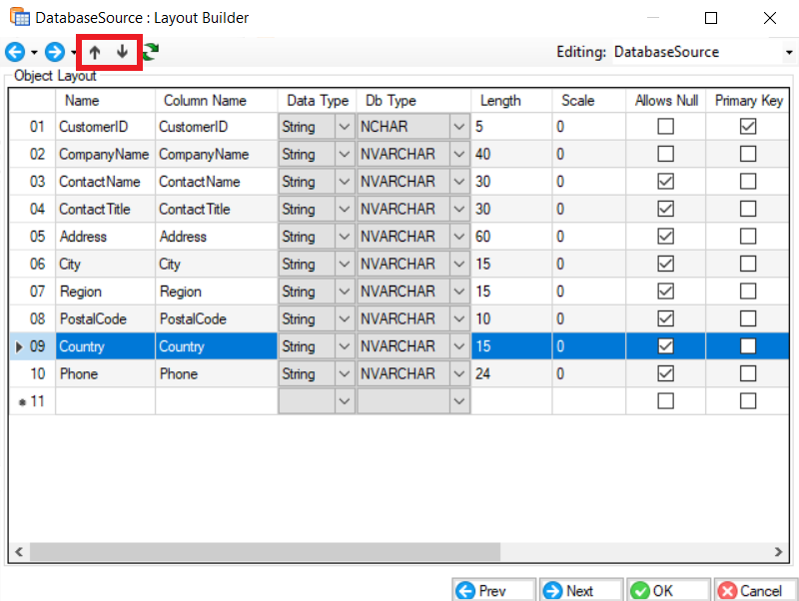This screenshot has width=799, height=601.
Task: Uncheck Primary Key for CustomerID
Action: click(747, 127)
